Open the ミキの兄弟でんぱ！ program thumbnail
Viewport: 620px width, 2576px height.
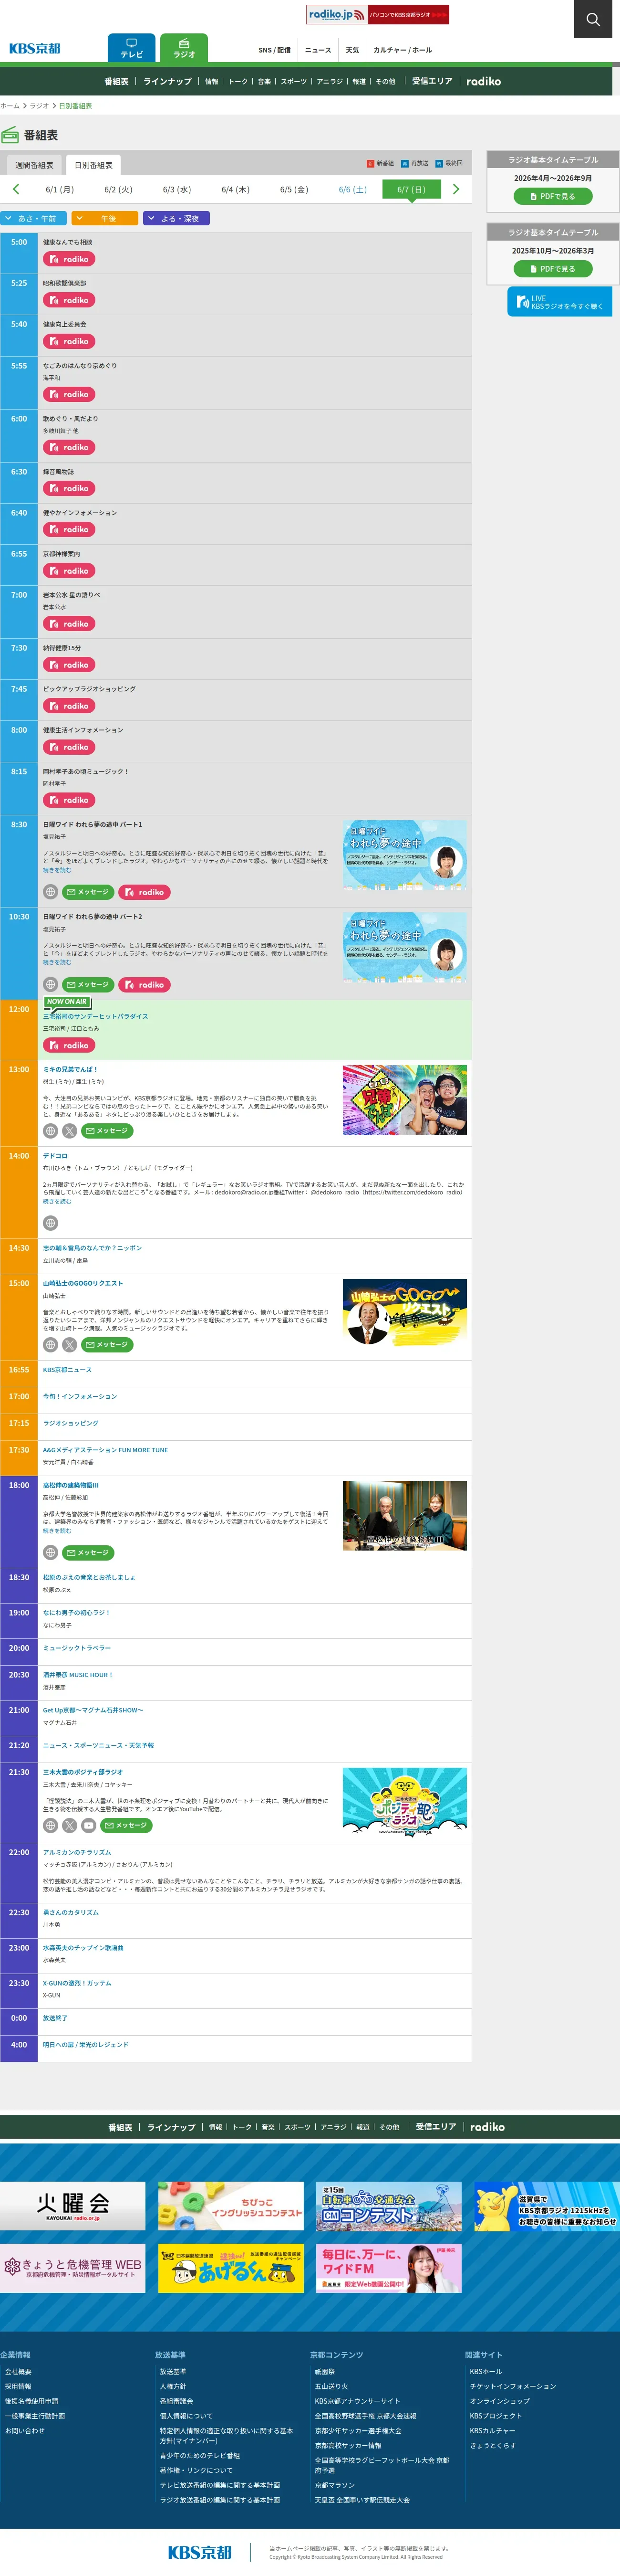coord(404,1100)
